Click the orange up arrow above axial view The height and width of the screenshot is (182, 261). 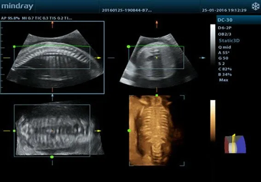[x=157, y=24]
